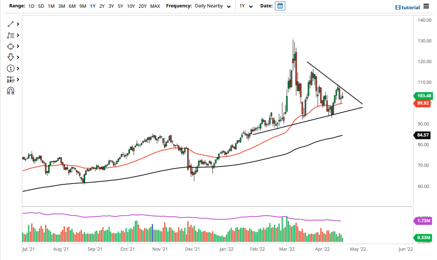Image resolution: width=437 pixels, height=260 pixels.
Task: Open the measurement tool
Action: [x=11, y=79]
